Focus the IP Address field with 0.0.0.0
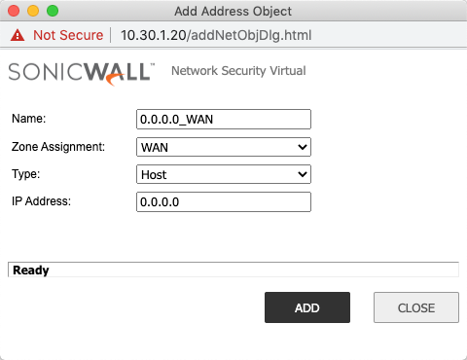This screenshot has width=467, height=360. pos(224,202)
